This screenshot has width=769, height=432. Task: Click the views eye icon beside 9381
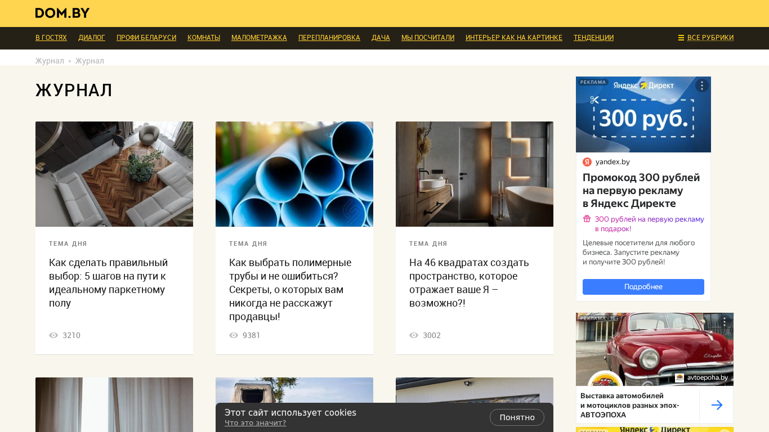click(234, 335)
